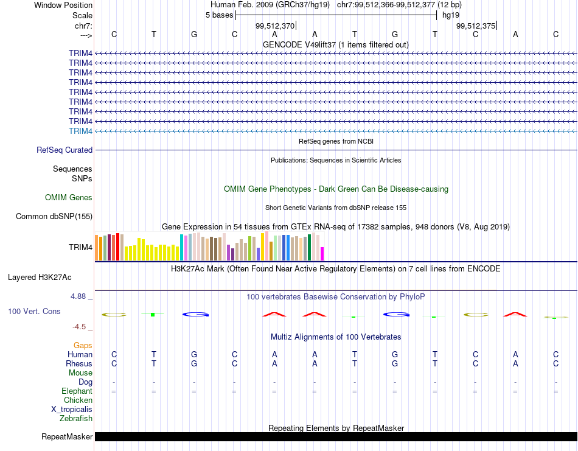Click the 99,512,370 position marker
Image resolution: width=578 pixels, height=451 pixels.
(276, 26)
